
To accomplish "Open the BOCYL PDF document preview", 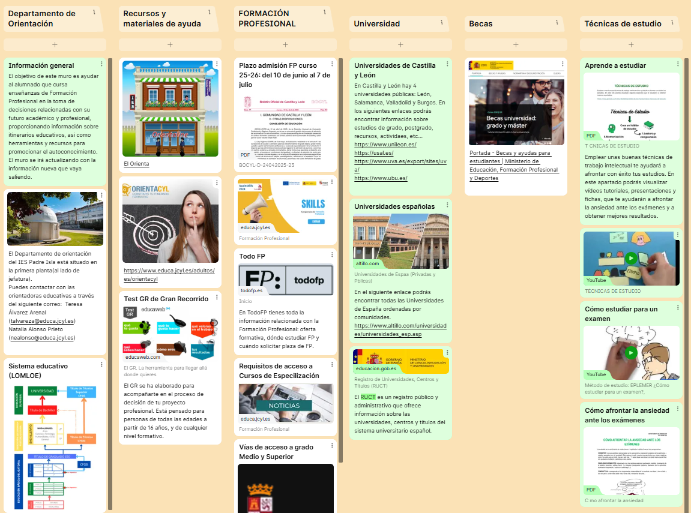I will point(285,127).
